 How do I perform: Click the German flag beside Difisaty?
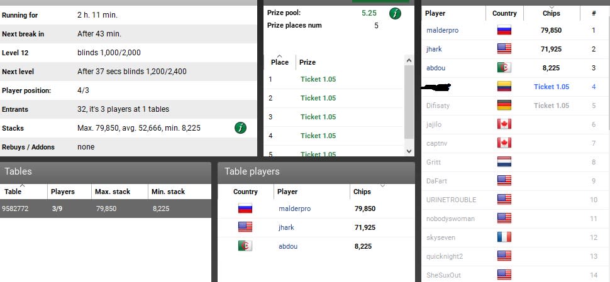click(x=504, y=106)
